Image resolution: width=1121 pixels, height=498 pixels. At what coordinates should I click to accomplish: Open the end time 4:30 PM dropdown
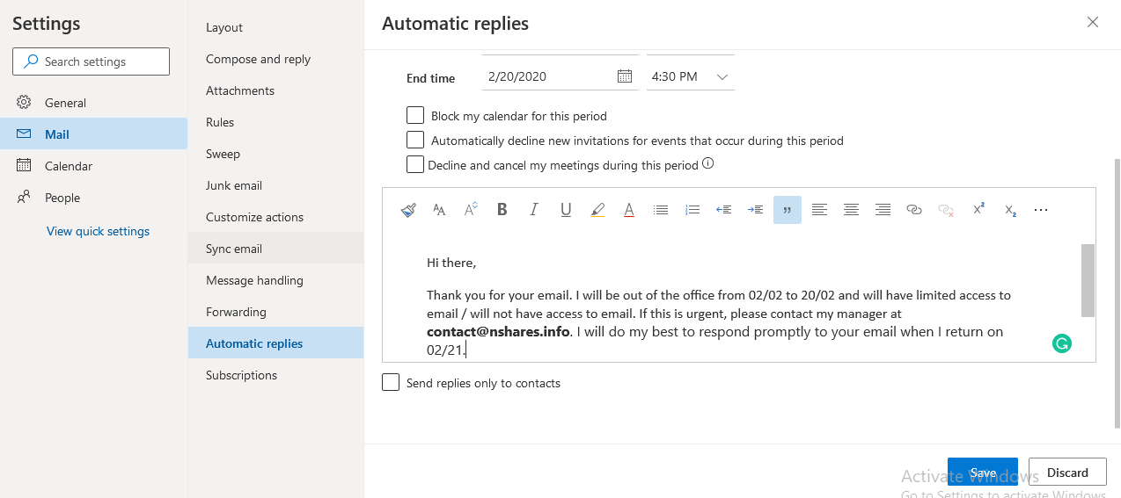(x=691, y=76)
